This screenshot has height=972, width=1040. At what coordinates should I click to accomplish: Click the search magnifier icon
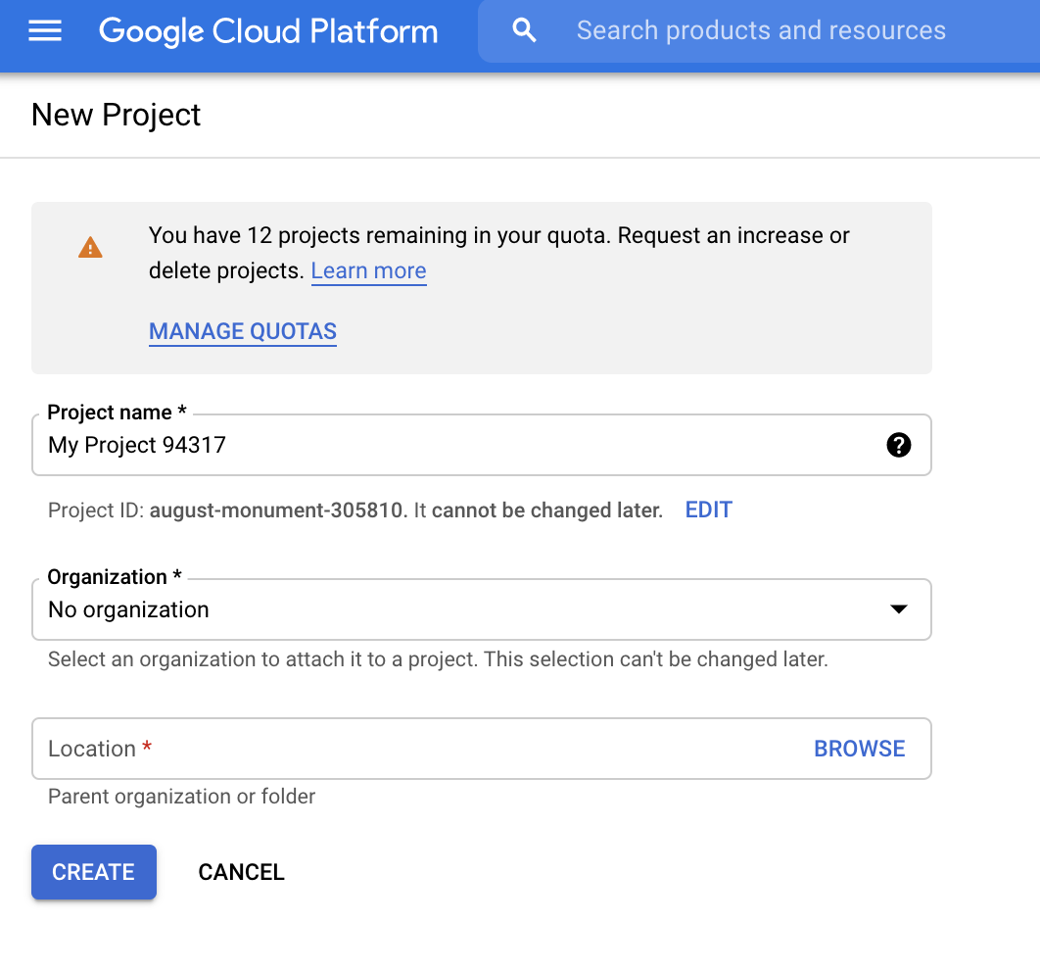pyautogui.click(x=525, y=31)
